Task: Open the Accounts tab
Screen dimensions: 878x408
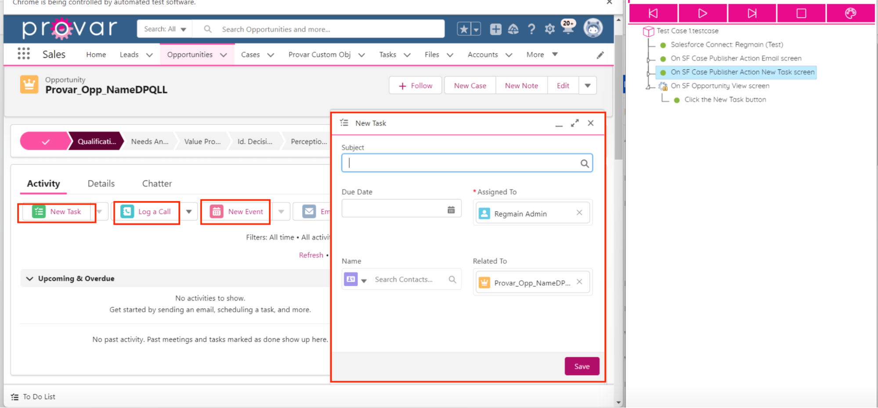Action: [483, 54]
